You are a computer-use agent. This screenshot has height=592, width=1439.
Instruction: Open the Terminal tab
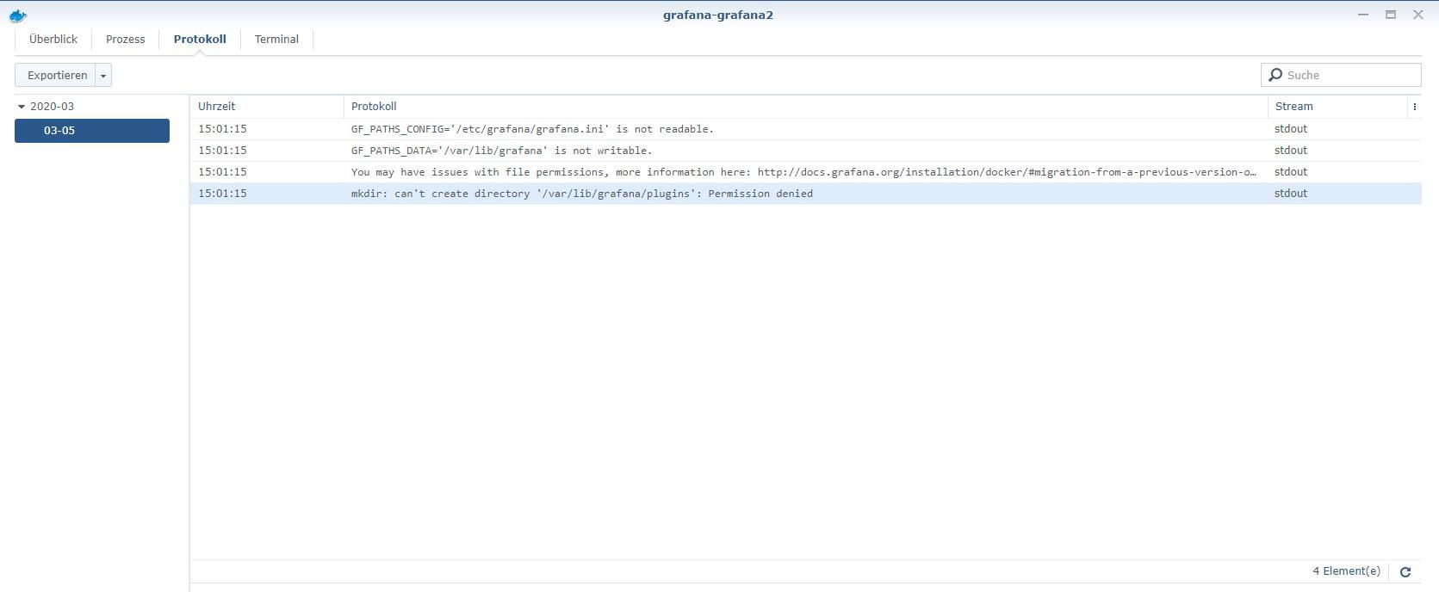click(276, 40)
